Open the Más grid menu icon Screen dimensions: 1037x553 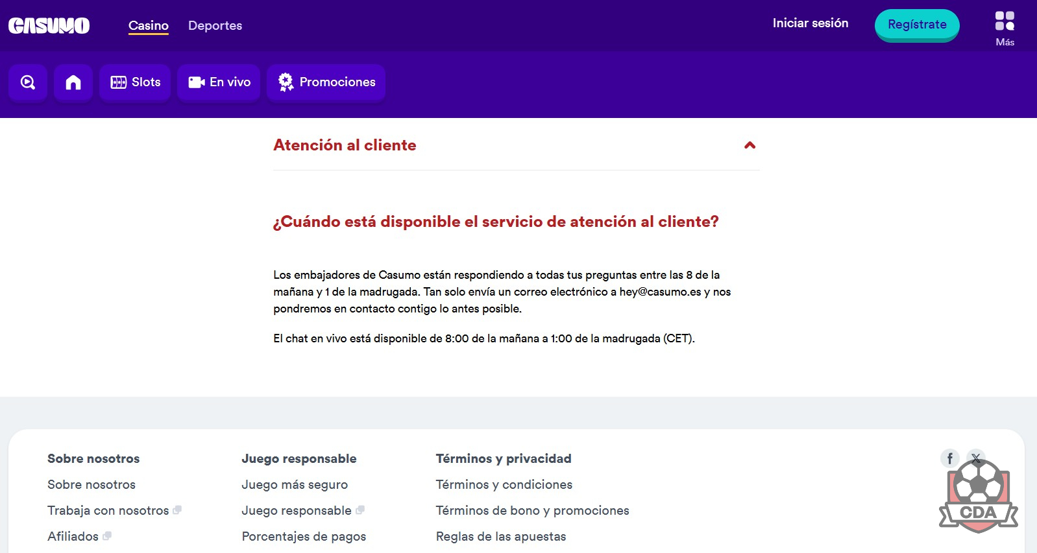coord(1005,29)
